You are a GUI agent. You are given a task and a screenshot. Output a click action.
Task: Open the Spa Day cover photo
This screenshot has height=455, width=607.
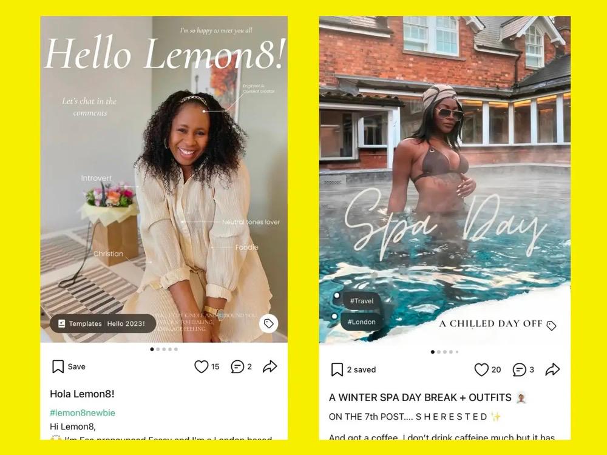pos(444,179)
